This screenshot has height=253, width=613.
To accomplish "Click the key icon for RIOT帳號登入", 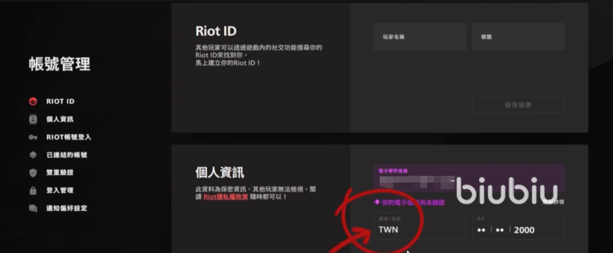I will (33, 137).
